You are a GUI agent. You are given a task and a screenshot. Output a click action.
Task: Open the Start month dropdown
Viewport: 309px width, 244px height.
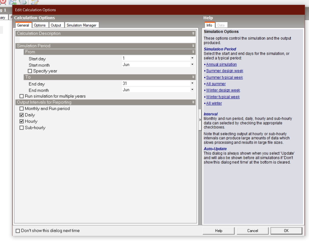192,65
